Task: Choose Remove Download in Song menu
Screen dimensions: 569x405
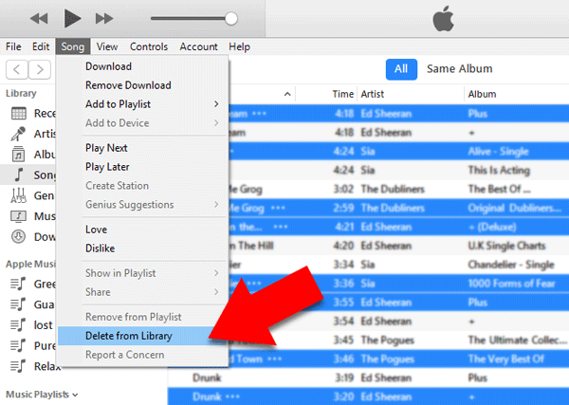Action: 142,85
